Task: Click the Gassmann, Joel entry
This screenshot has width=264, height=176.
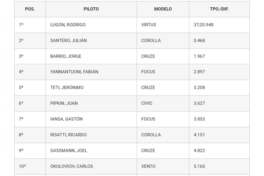Action: 69,151
